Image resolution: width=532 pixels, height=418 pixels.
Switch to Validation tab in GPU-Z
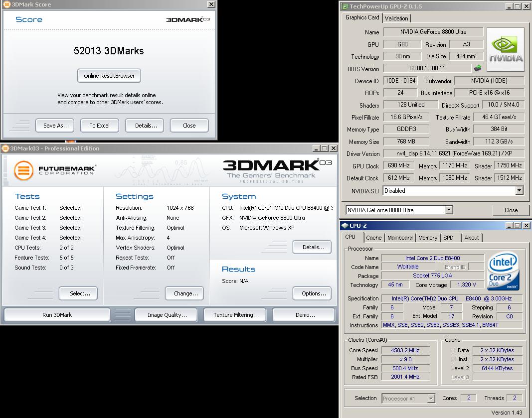396,18
